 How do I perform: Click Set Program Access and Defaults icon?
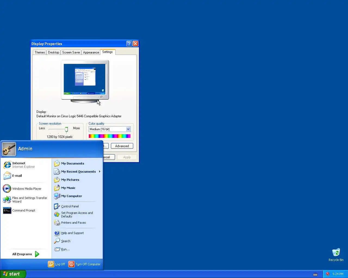pyautogui.click(x=57, y=214)
